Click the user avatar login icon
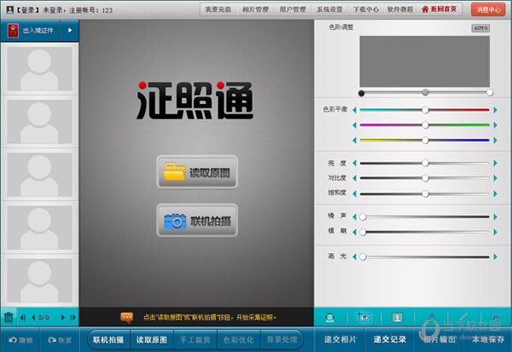This screenshot has width=512, height=352. click(10, 9)
